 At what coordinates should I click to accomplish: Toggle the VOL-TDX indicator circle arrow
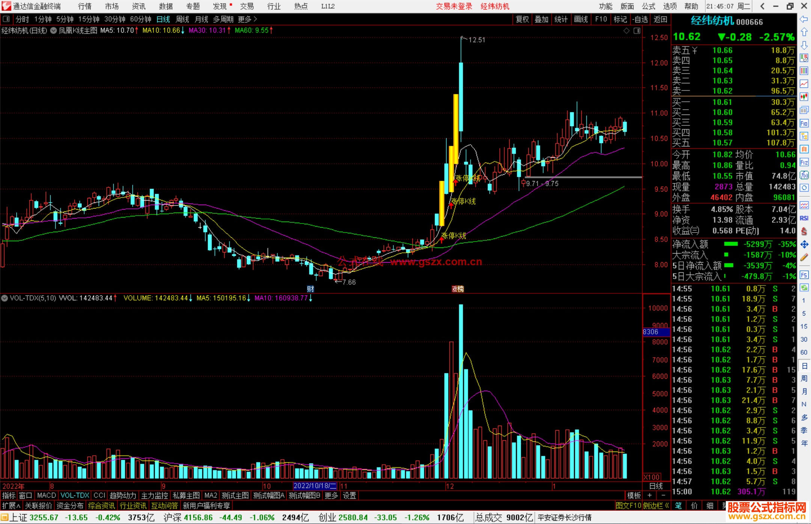[x=5, y=298]
